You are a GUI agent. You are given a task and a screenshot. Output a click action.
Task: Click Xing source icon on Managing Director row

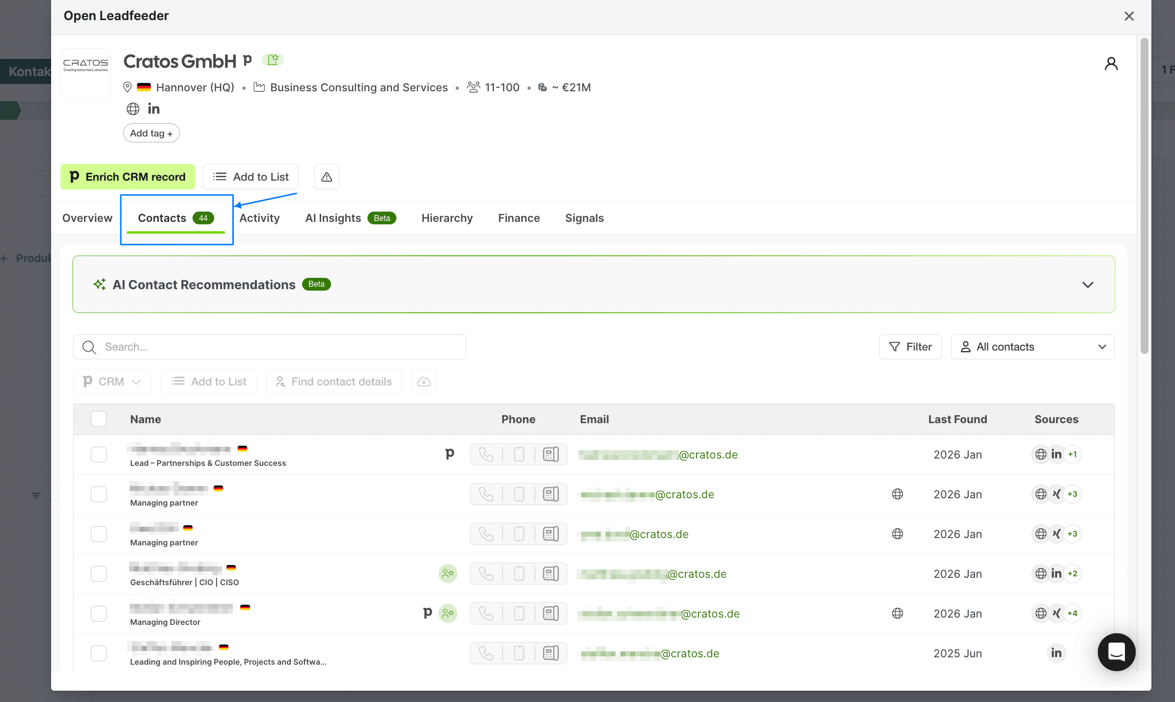[1056, 614]
